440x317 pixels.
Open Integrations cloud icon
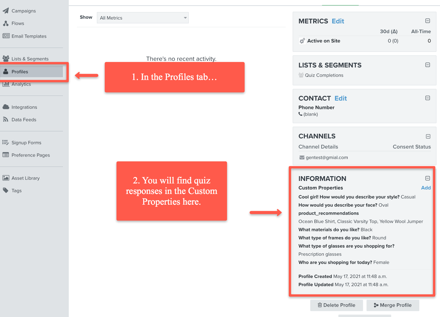6,107
